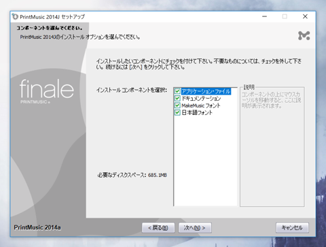Go back with the 戻る(B) button
The height and width of the screenshot is (247, 326).
[x=158, y=228]
